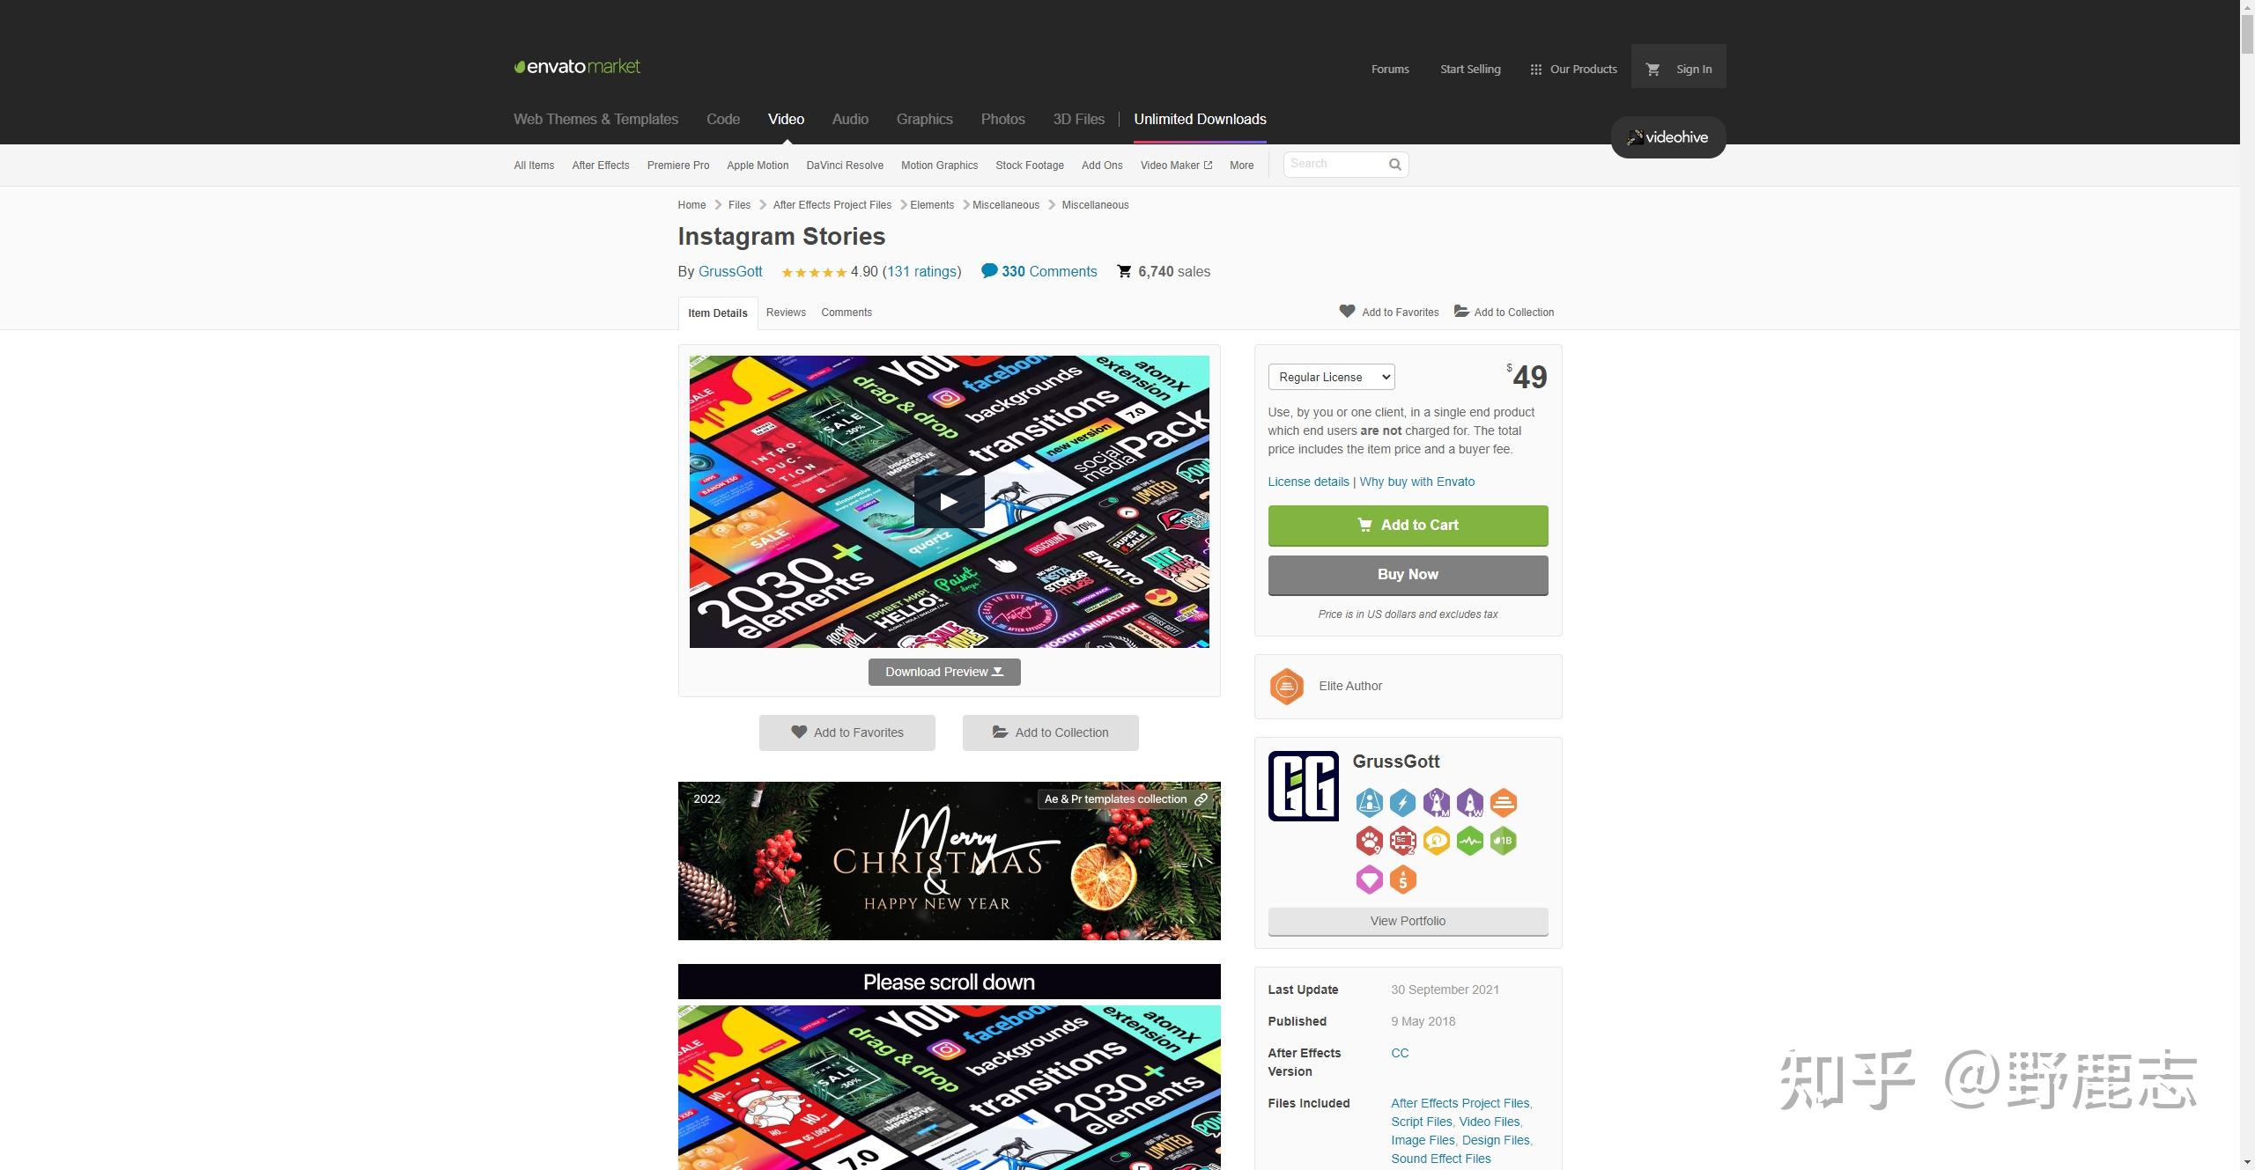This screenshot has height=1170, width=2255.
Task: Click the View Portfolio button icon
Action: 1407,921
